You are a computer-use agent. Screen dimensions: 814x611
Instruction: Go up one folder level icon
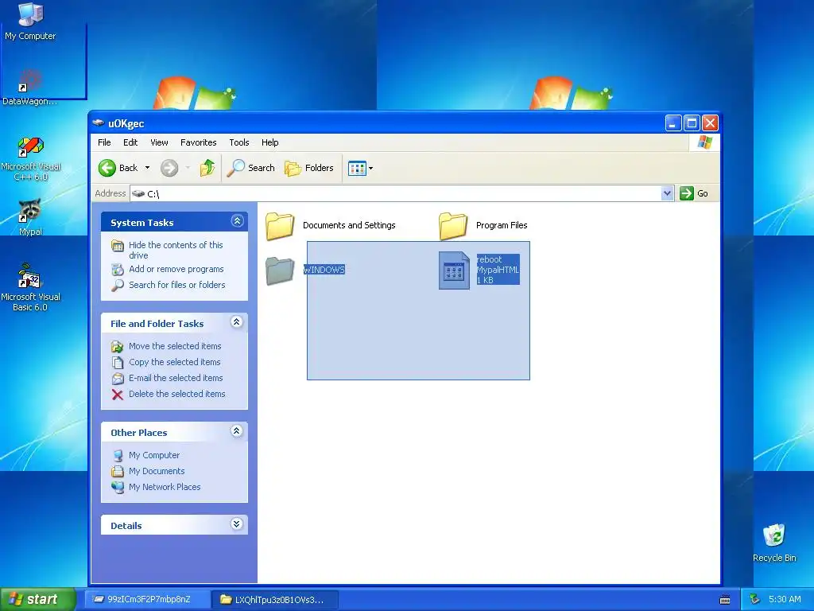[207, 168]
